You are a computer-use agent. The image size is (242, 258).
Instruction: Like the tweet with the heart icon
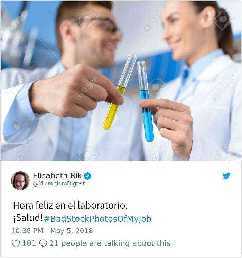16,243
